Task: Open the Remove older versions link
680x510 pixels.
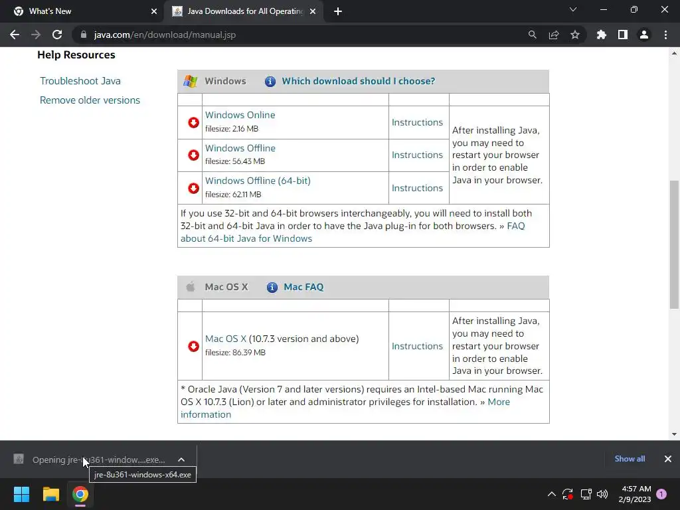Action: click(x=90, y=100)
